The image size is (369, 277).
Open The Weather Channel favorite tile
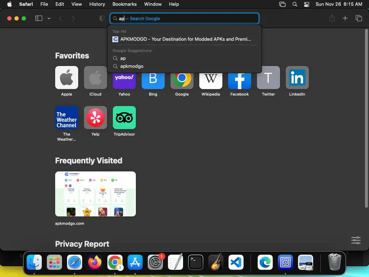67,118
